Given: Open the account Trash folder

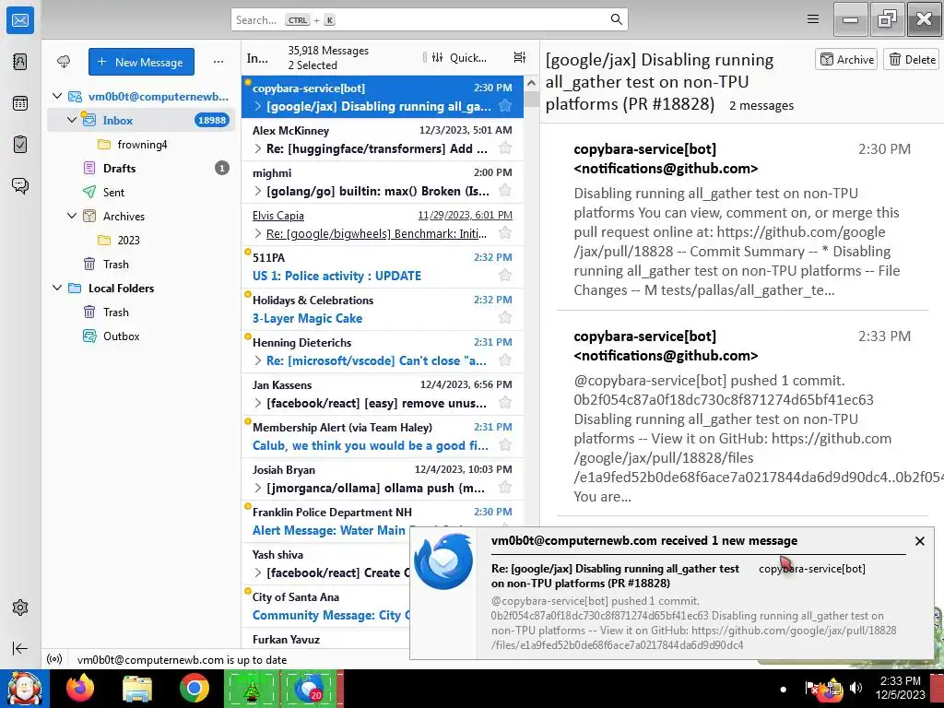Looking at the screenshot, I should tap(141, 264).
